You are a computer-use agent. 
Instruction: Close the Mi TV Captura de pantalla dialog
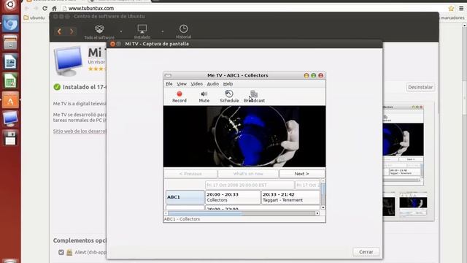point(112,44)
